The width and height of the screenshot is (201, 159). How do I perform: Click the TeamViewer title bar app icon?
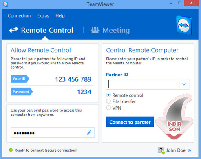click(5, 4)
